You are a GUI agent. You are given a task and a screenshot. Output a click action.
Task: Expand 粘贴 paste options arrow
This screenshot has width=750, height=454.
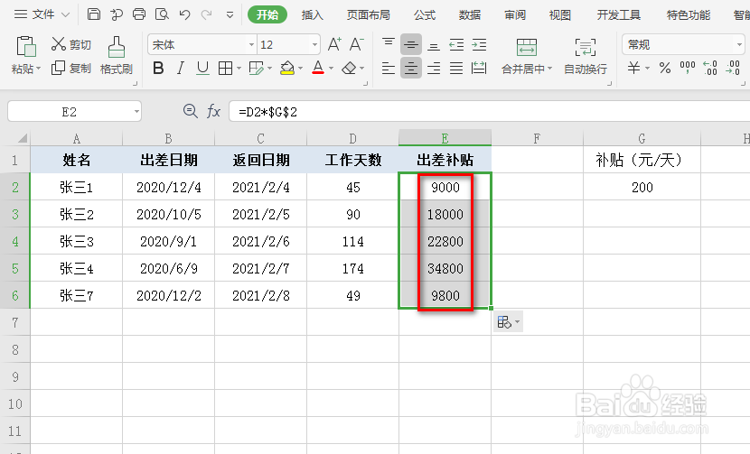tap(38, 69)
